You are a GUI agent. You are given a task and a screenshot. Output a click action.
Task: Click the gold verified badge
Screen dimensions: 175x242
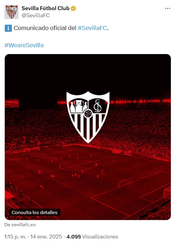(x=73, y=8)
